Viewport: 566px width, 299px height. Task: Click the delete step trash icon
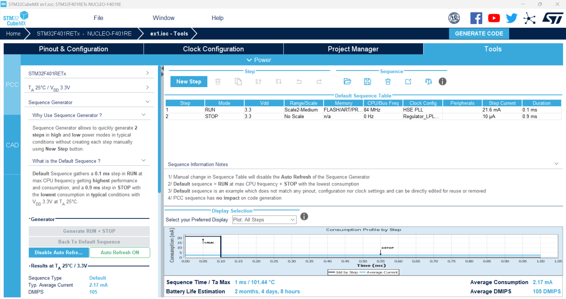(218, 81)
